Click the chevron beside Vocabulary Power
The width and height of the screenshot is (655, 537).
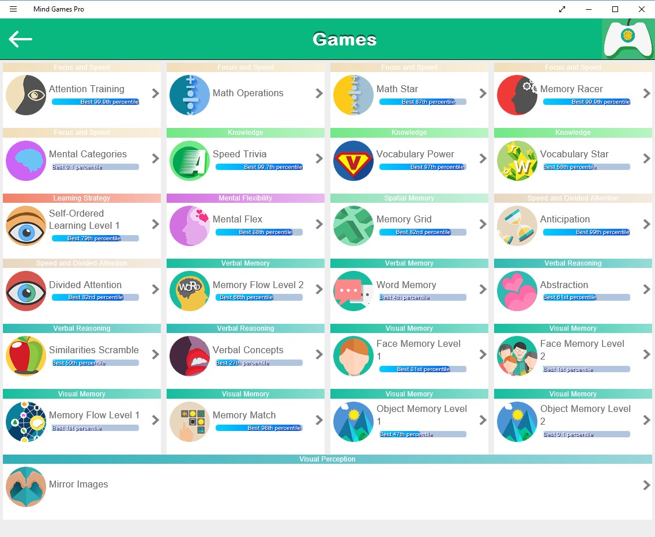click(483, 158)
